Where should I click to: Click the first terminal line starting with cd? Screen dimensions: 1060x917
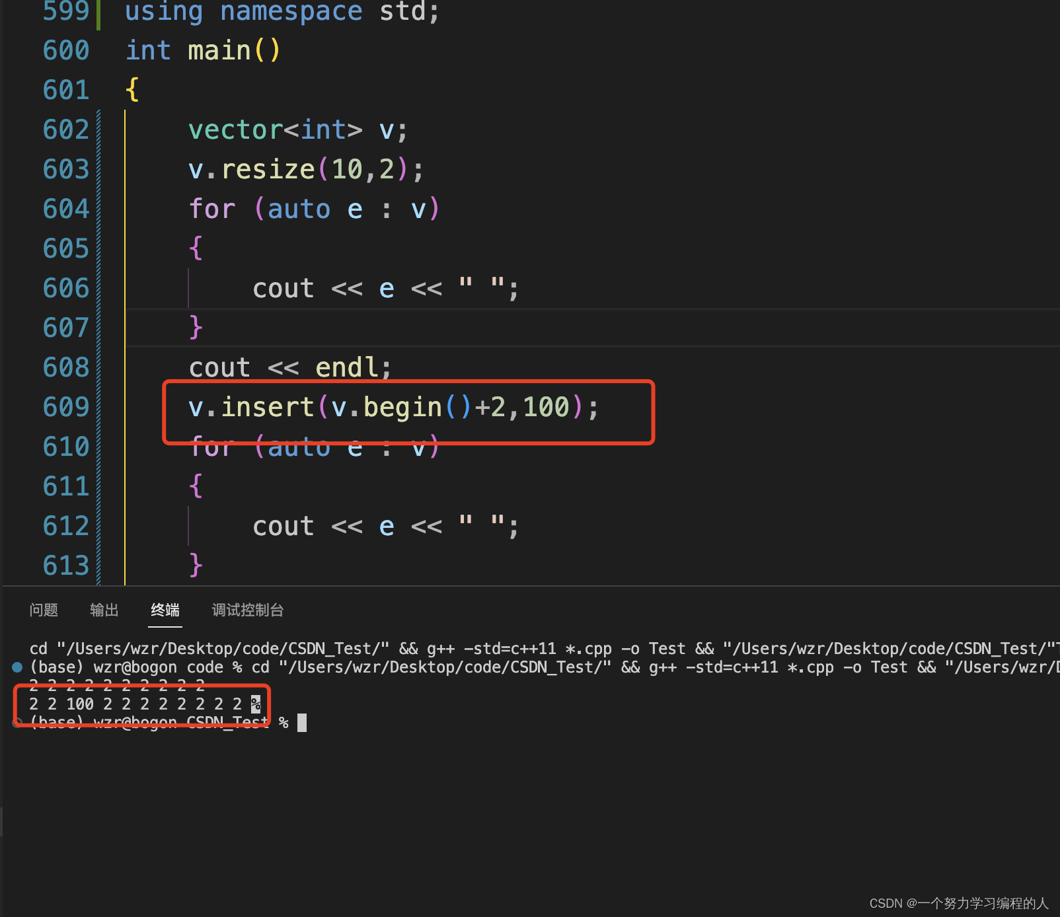coord(545,649)
